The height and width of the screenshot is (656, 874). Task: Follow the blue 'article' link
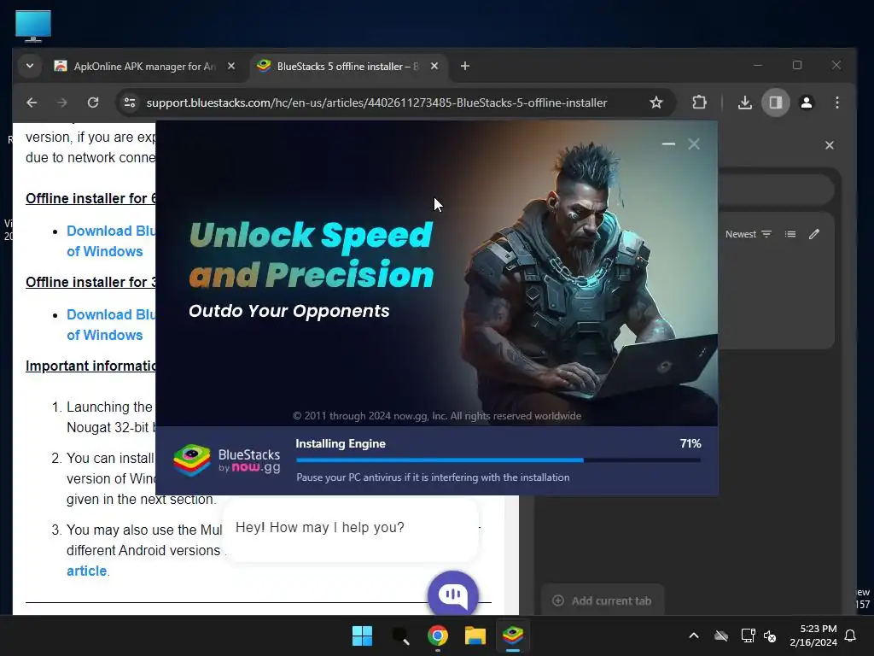86,571
